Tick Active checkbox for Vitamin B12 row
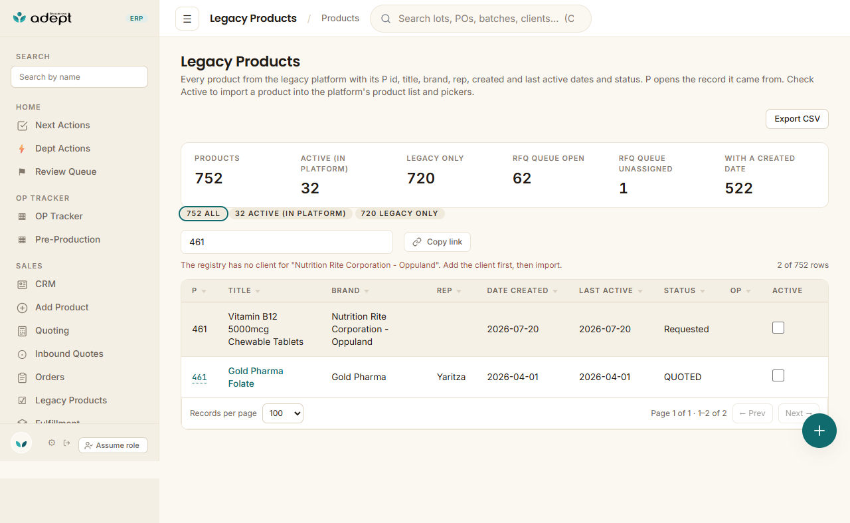 778,328
